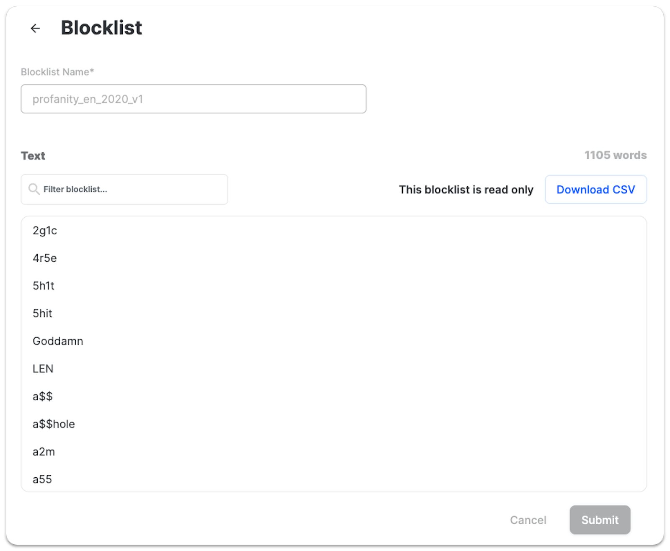Click inside the Blocklist Name input
The width and height of the screenshot is (670, 551).
pos(193,99)
